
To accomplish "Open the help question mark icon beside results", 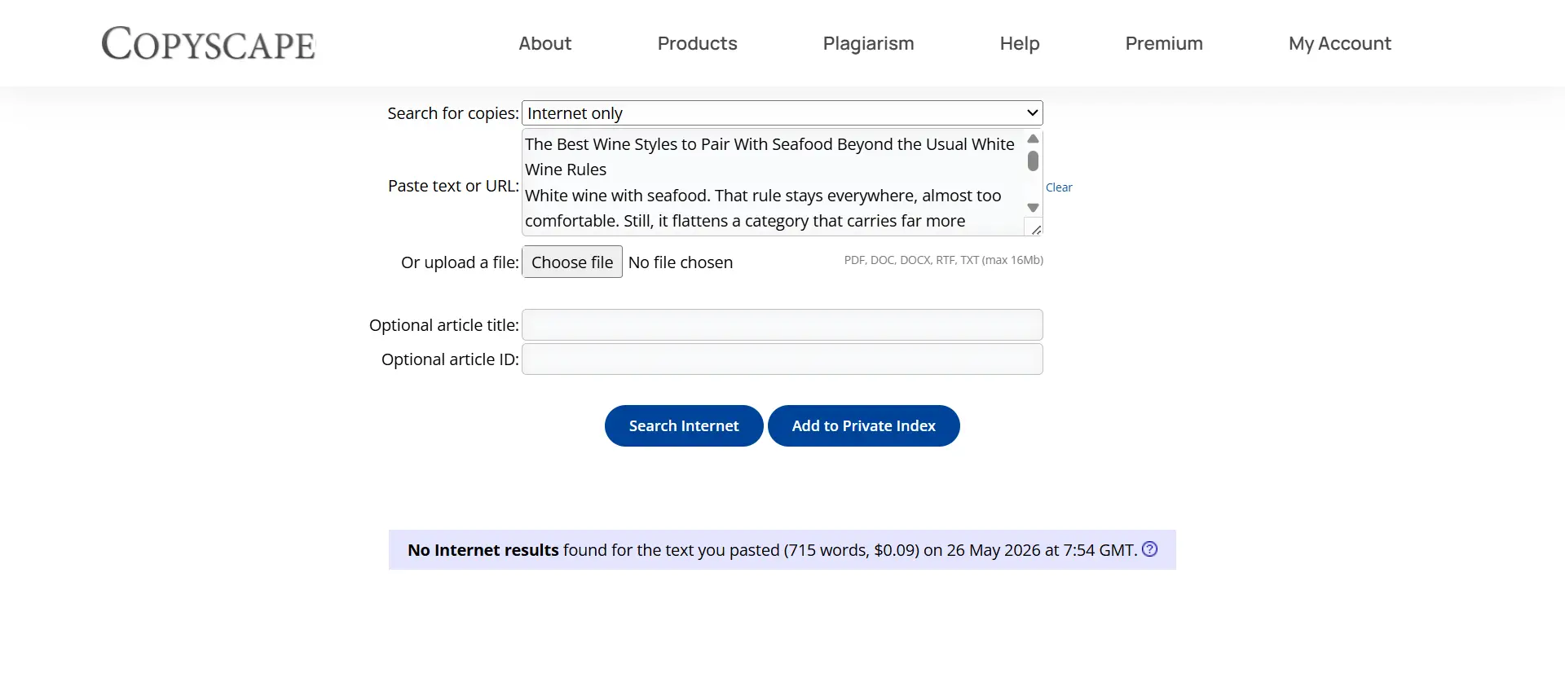I will (1149, 549).
